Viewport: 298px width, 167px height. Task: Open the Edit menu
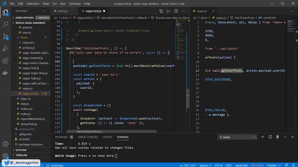(20, 4)
